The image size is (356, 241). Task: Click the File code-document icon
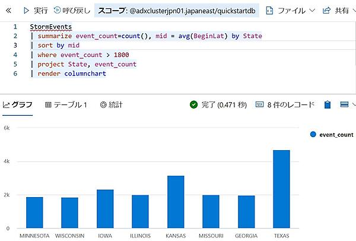[269, 11]
